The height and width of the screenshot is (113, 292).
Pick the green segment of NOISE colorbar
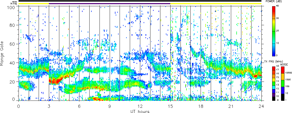coord(282,84)
